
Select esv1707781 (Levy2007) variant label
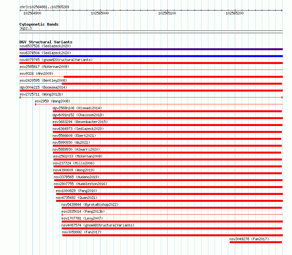(82, 218)
